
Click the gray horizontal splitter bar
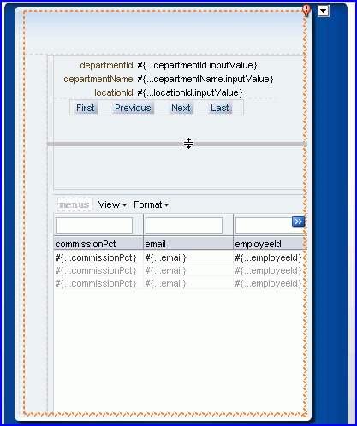click(x=177, y=145)
